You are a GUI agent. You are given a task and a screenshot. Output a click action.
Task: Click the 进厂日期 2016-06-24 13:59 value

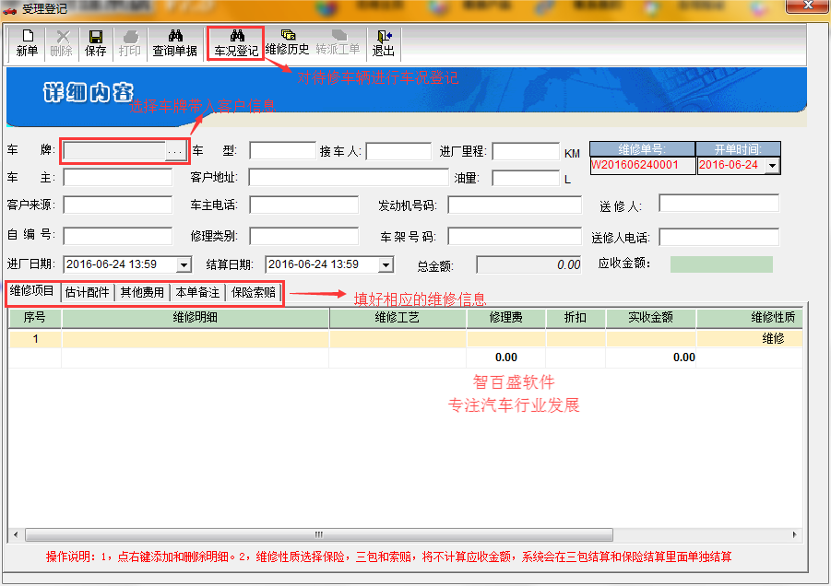pos(112,264)
